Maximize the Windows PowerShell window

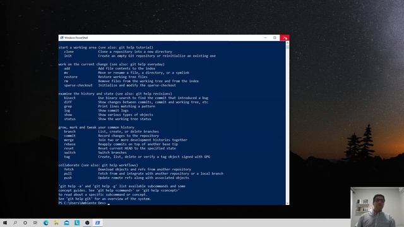(x=275, y=38)
